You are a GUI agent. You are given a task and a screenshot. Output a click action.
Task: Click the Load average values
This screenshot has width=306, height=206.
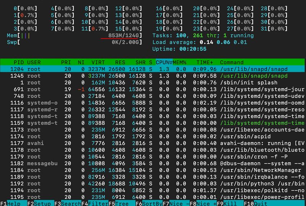223,42
